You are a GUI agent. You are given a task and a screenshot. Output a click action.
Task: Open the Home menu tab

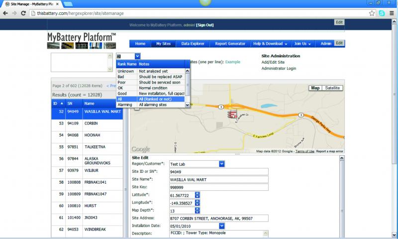[140, 44]
